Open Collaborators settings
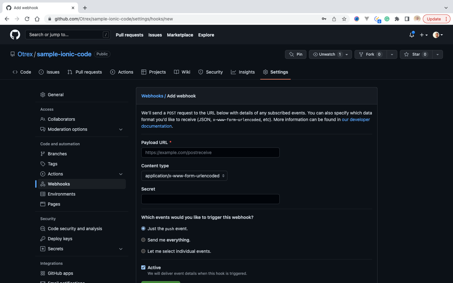The height and width of the screenshot is (283, 453). [82, 119]
